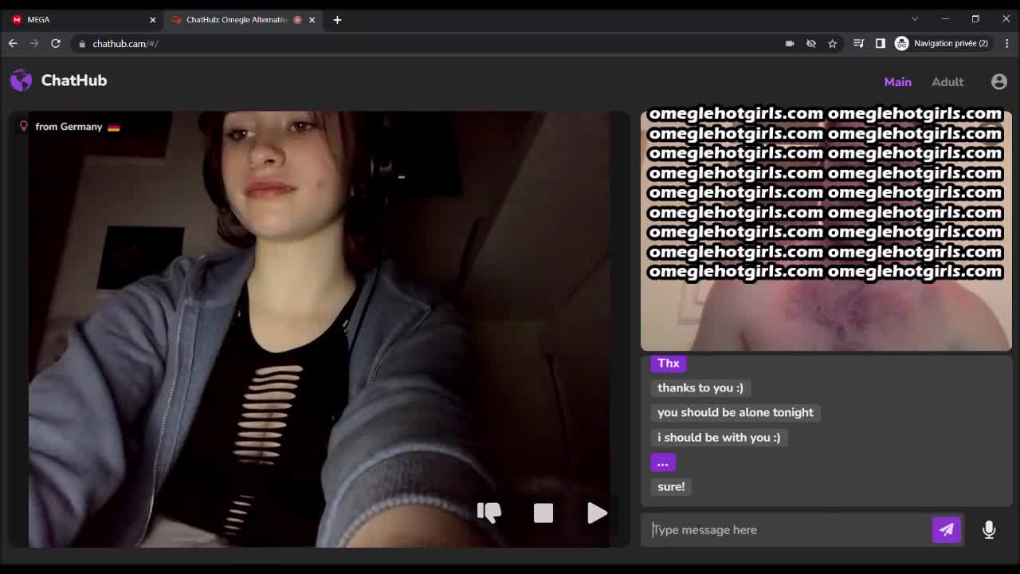Close the ChatHub browser tab
This screenshot has width=1020, height=574.
312,19
